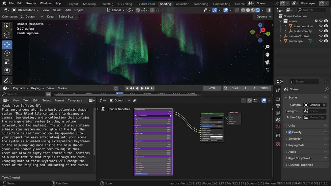Click the viewport zoom magnifier icon
331x186 pixels.
click(x=267, y=47)
